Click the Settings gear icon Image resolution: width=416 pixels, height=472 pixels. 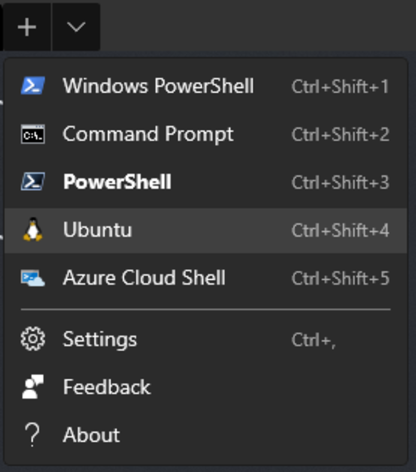tap(33, 339)
